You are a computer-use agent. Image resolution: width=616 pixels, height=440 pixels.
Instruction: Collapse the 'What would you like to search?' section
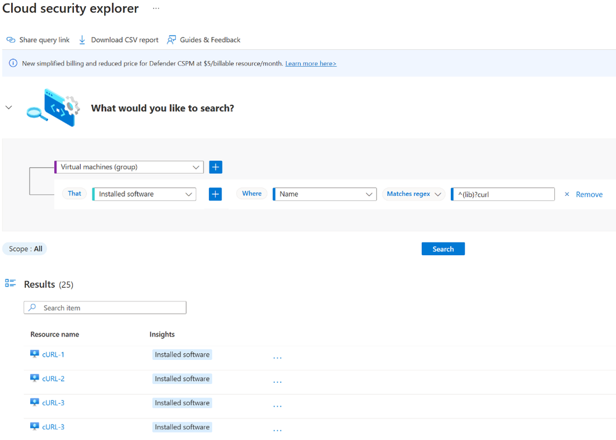9,107
